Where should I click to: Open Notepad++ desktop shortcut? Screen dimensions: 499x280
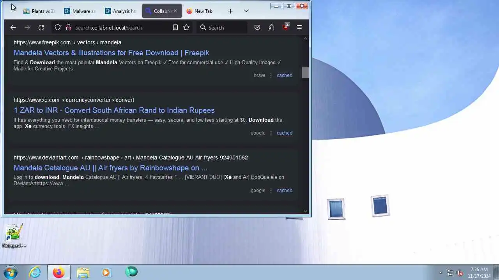(14, 236)
